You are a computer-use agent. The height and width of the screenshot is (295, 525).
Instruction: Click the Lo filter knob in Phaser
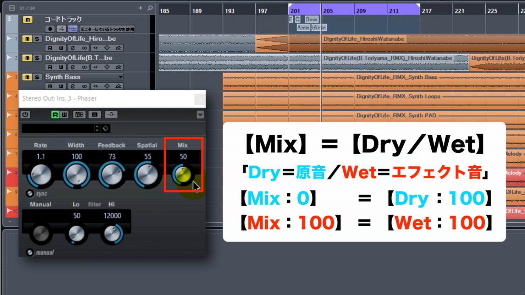(x=77, y=234)
